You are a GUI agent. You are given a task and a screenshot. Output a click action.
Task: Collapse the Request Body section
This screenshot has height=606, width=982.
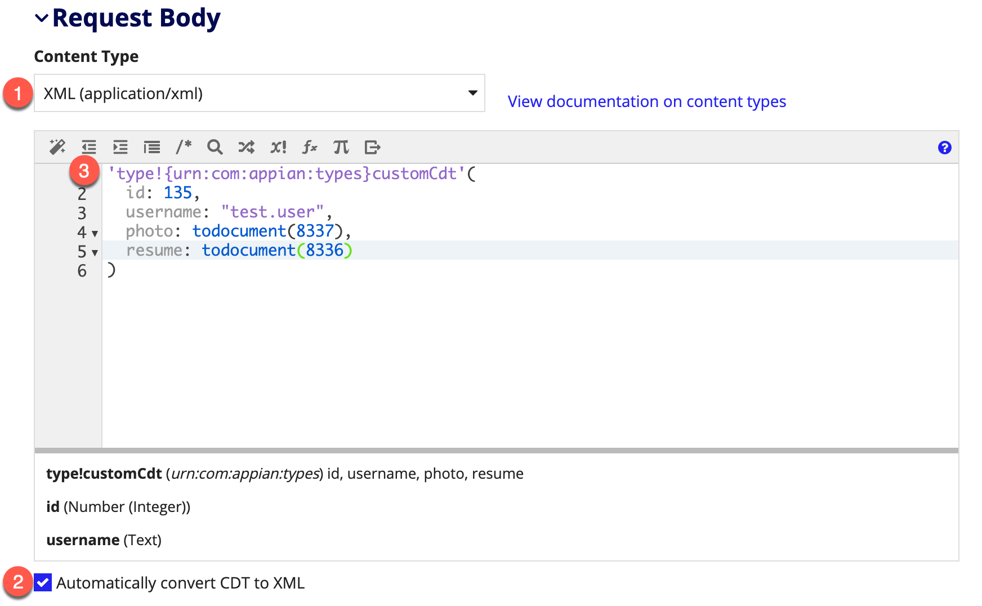point(42,18)
